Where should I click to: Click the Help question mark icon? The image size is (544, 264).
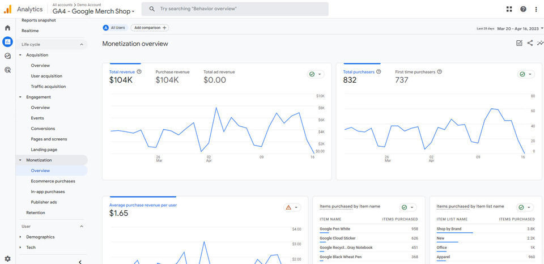(x=523, y=9)
